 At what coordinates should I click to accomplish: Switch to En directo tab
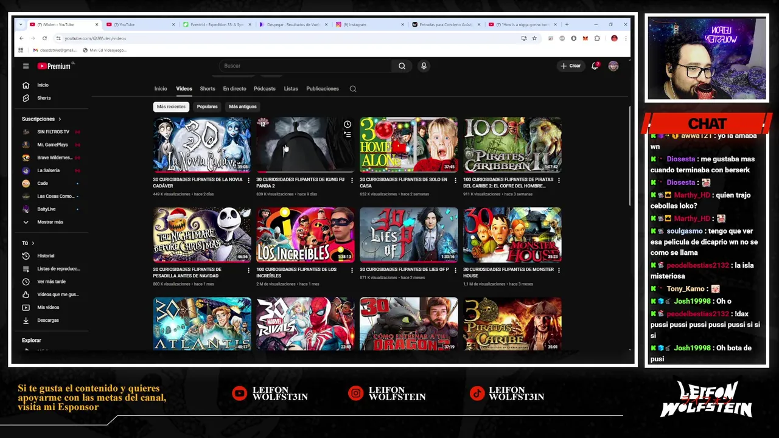coord(234,89)
